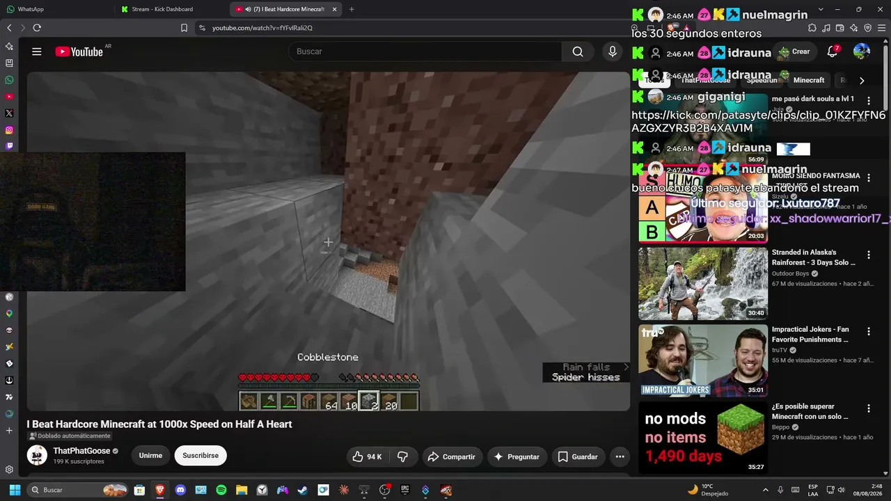
Task: Open options menu for the Beppo video
Action: point(869,408)
